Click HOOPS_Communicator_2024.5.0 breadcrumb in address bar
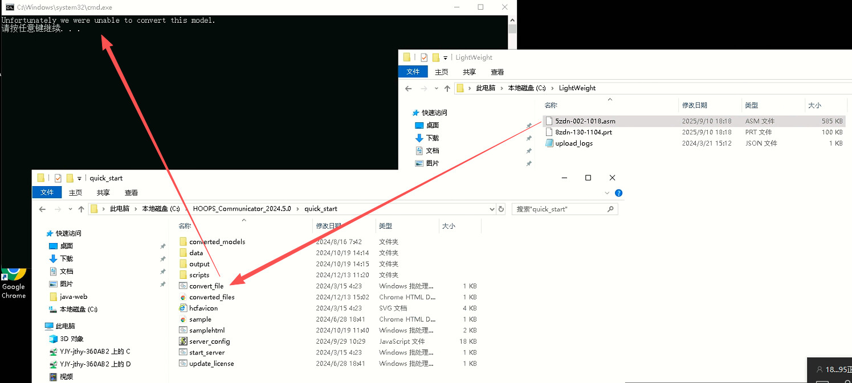 tap(242, 209)
